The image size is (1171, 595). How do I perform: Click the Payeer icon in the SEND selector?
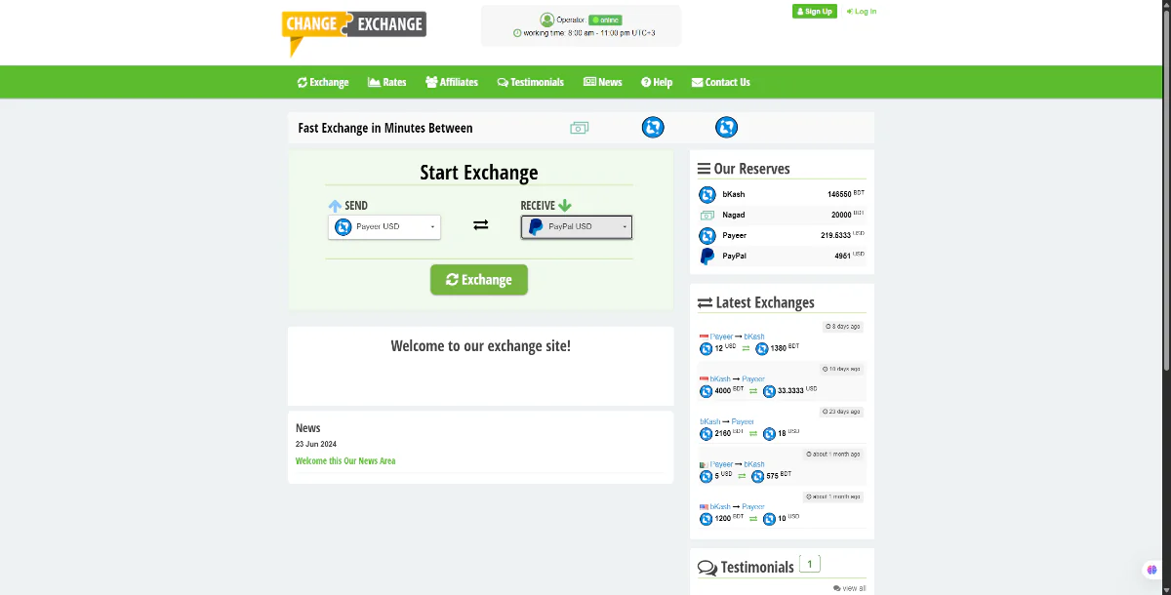(343, 227)
